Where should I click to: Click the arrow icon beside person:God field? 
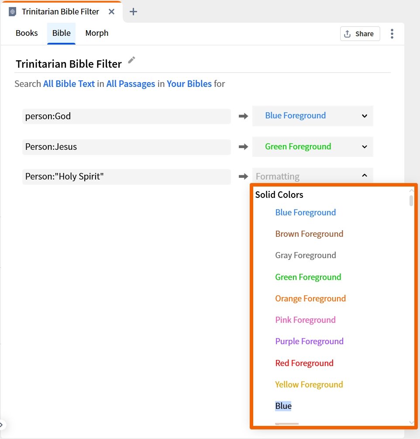[x=242, y=116]
